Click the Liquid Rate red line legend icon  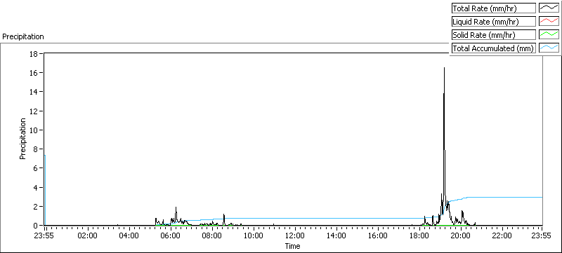pyautogui.click(x=549, y=22)
